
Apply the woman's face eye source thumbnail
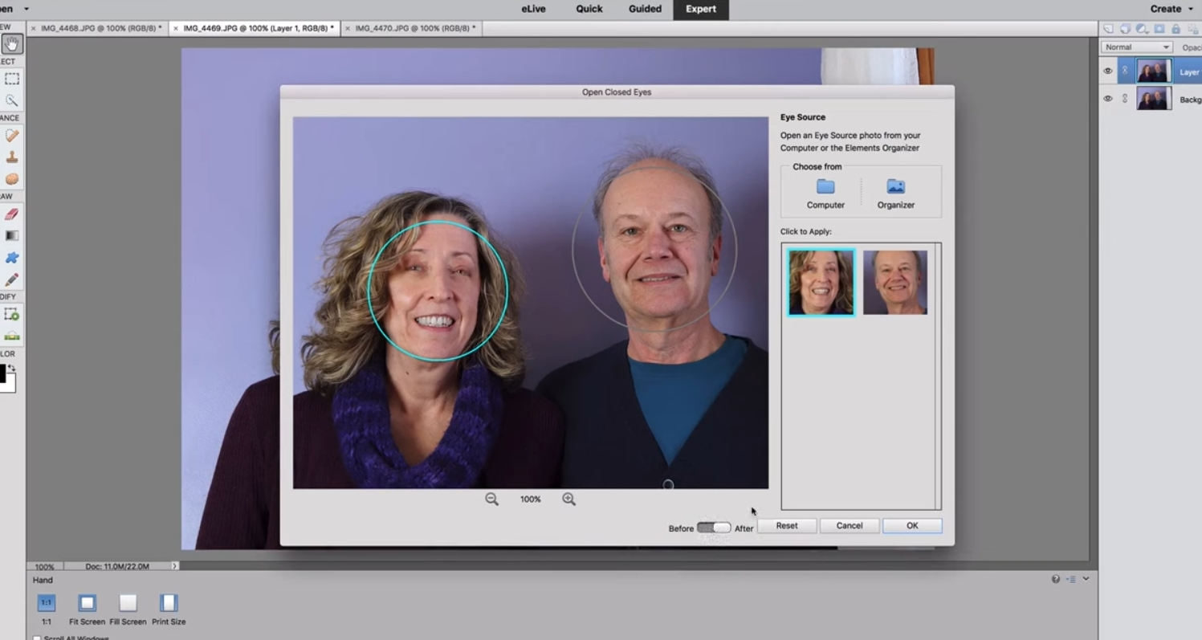point(821,282)
